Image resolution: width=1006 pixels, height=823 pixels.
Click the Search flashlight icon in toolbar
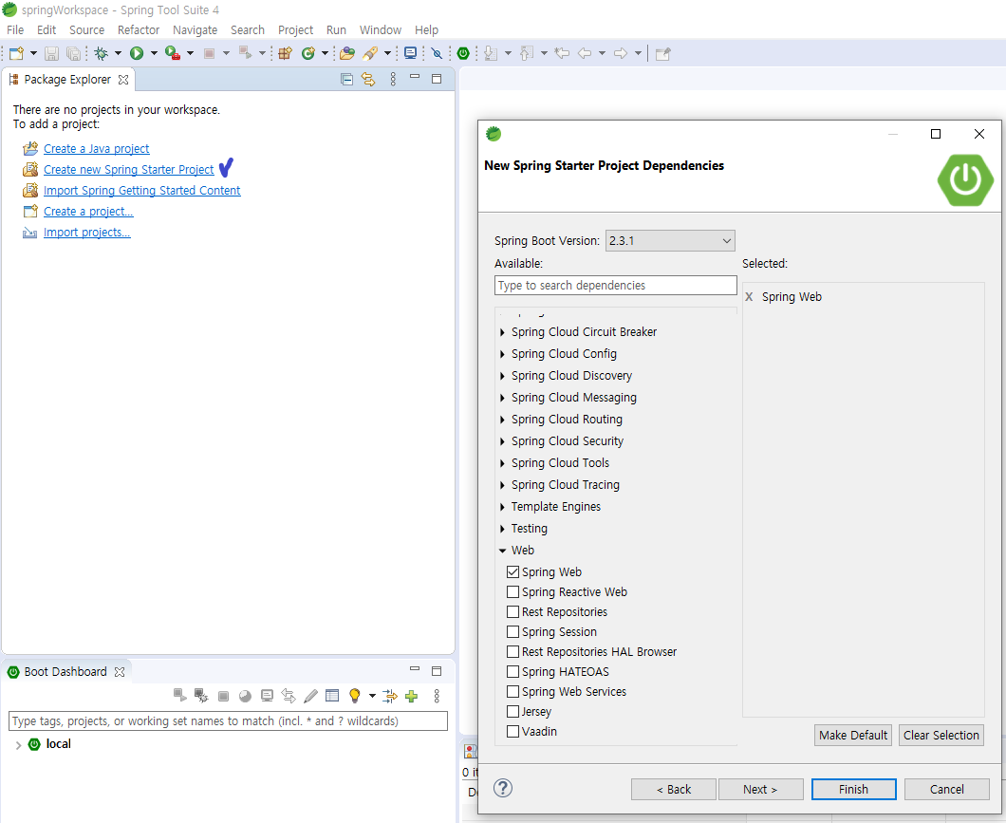tap(370, 53)
